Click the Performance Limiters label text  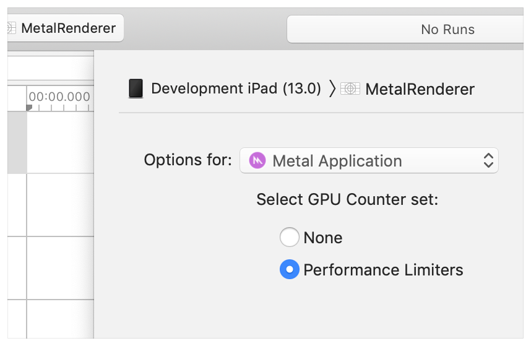(383, 270)
